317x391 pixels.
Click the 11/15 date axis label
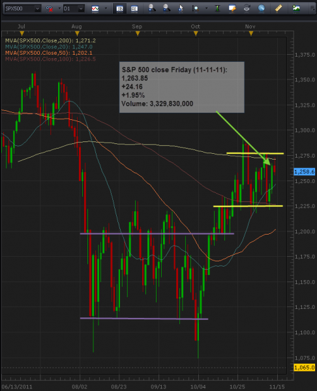pos(277,387)
